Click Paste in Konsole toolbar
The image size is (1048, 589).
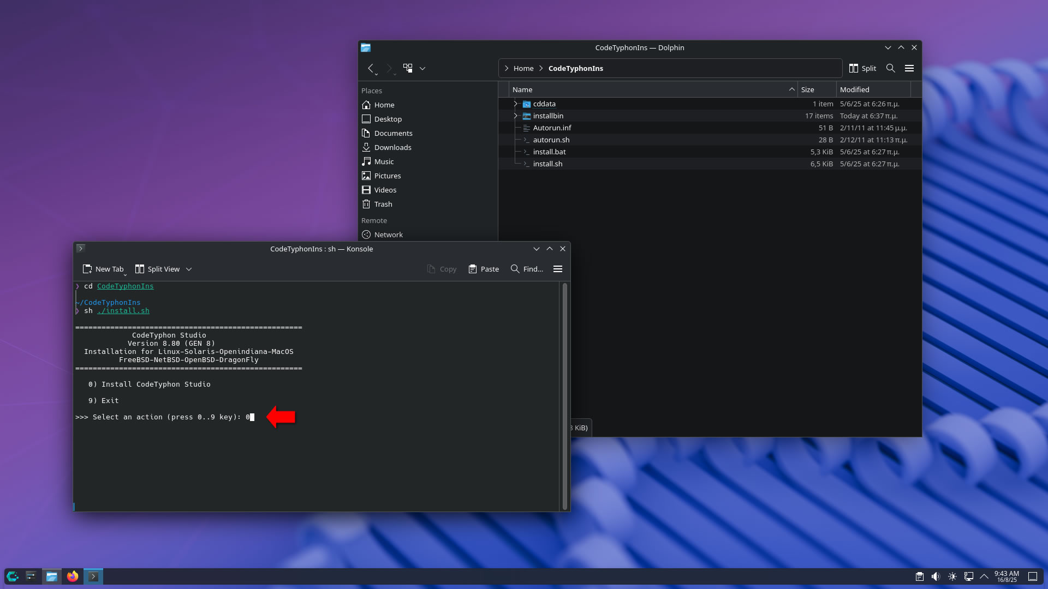pyautogui.click(x=484, y=269)
